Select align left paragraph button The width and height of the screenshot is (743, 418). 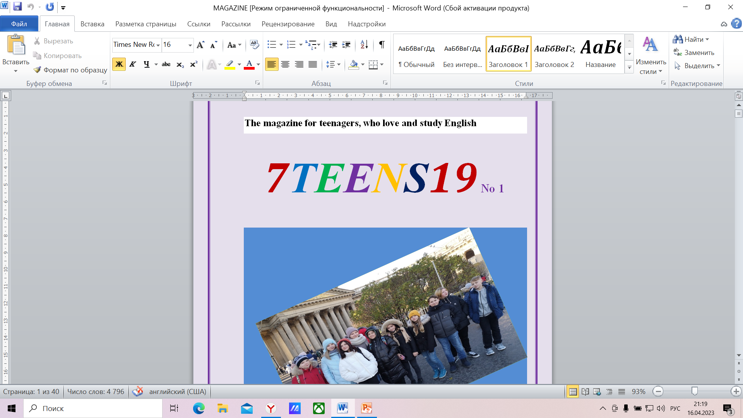(272, 64)
